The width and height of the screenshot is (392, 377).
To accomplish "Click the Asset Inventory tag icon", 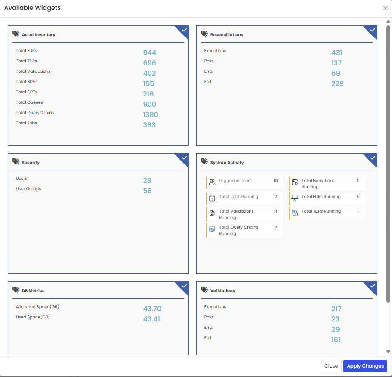I will click(16, 34).
